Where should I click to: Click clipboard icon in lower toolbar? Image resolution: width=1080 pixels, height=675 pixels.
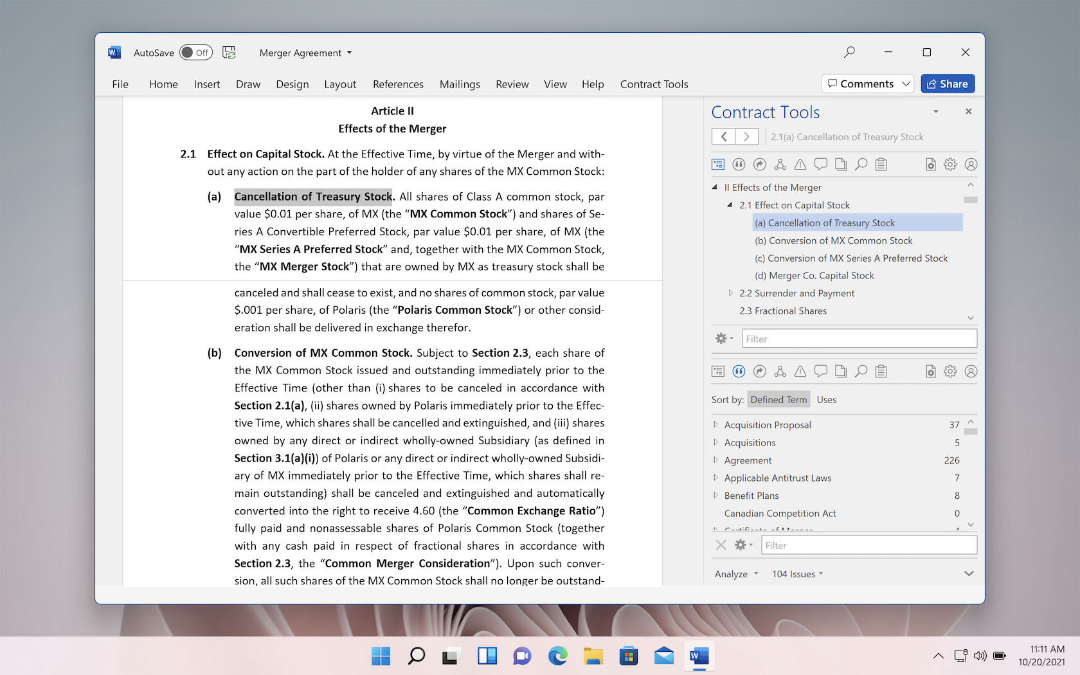[x=881, y=371]
